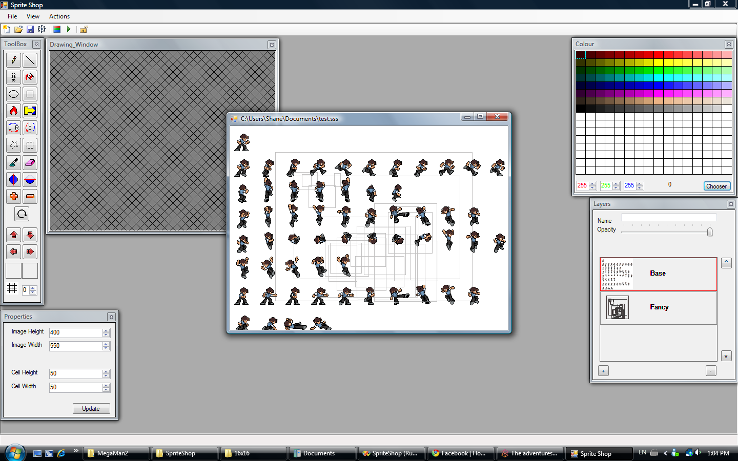The image size is (738, 461).
Task: Move layer down with v button
Action: click(x=726, y=356)
